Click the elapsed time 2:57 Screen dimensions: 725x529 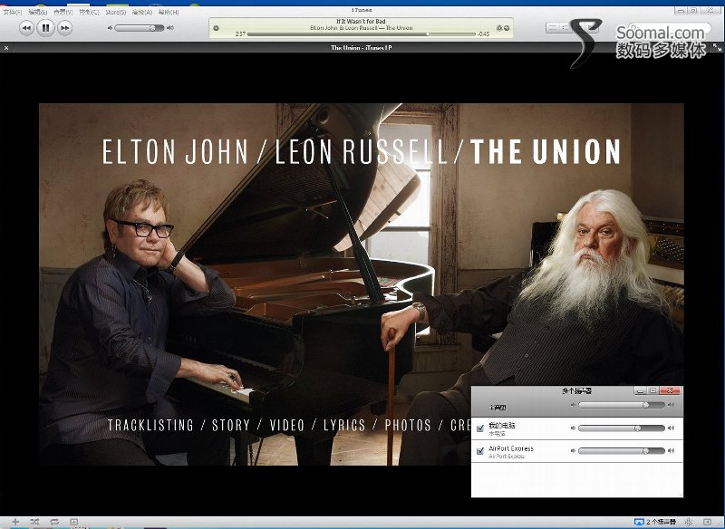point(240,34)
